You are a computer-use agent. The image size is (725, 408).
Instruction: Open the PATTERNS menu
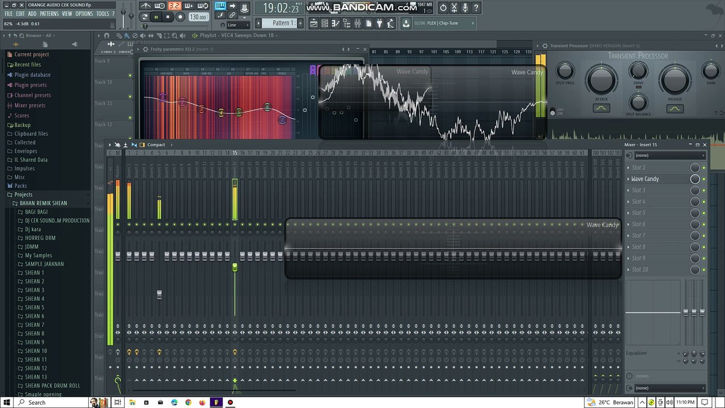click(49, 14)
